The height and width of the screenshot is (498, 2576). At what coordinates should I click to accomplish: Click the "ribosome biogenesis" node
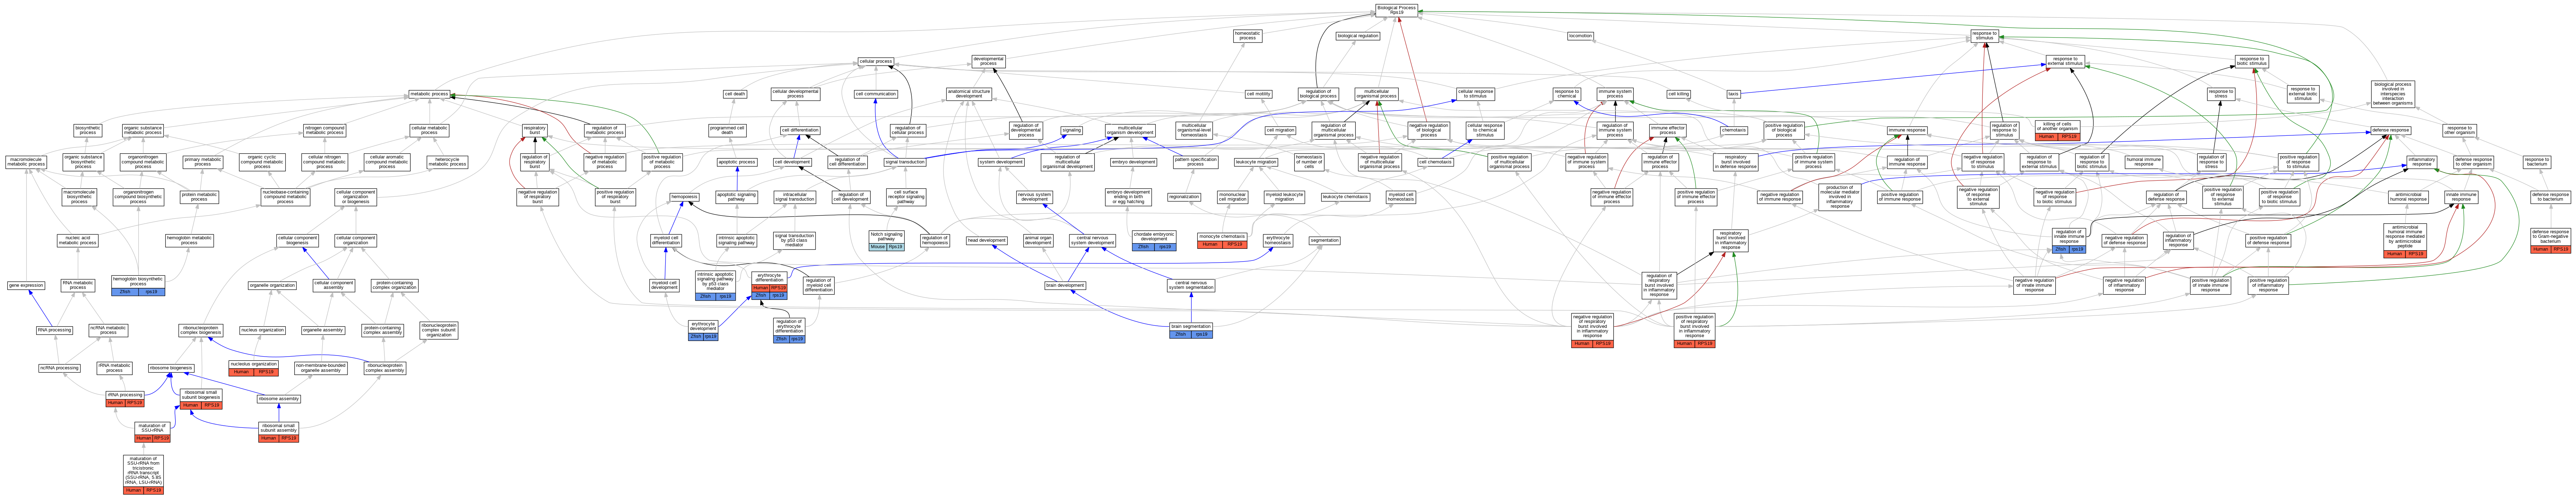click(171, 368)
